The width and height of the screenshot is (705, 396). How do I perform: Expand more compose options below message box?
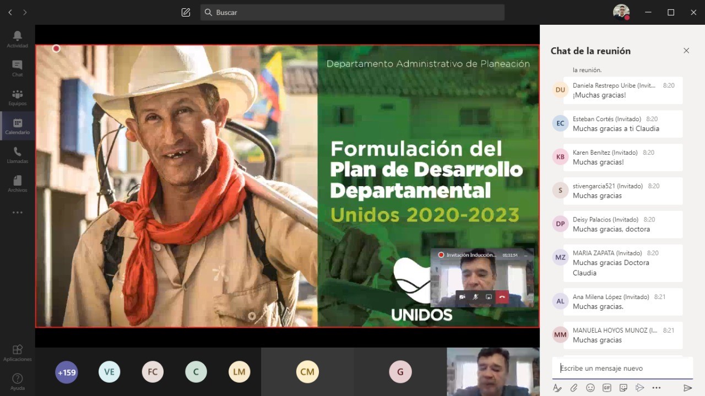click(x=657, y=388)
